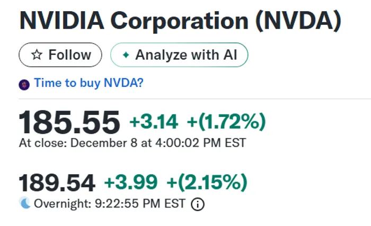Click the +3.99 overnight price change
This screenshot has height=226, width=371.
click(131, 183)
